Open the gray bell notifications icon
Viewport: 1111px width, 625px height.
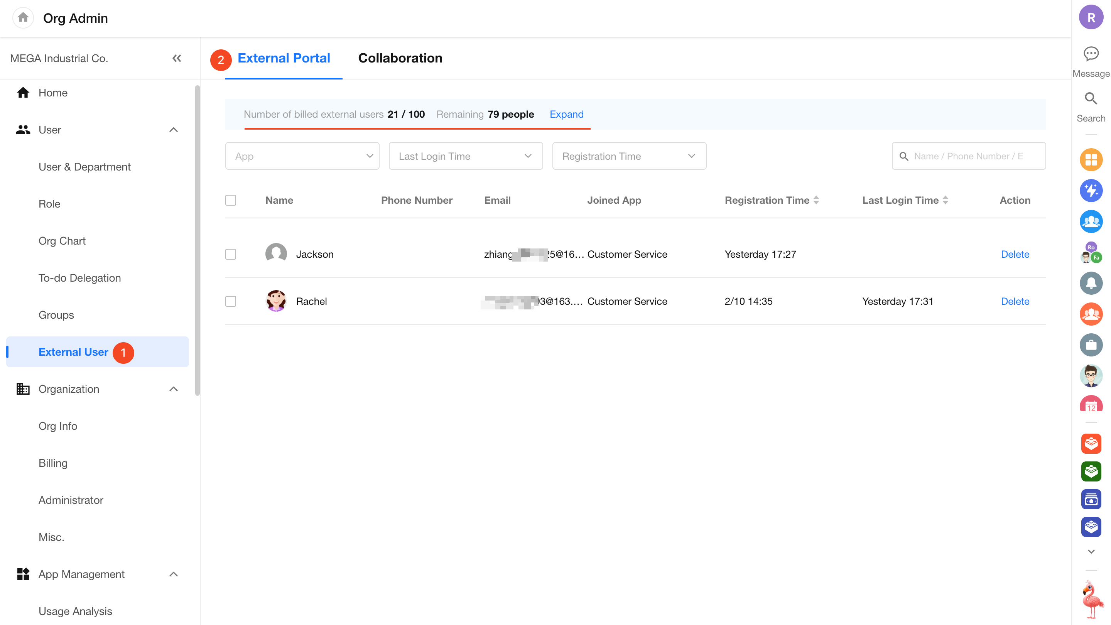pos(1091,283)
